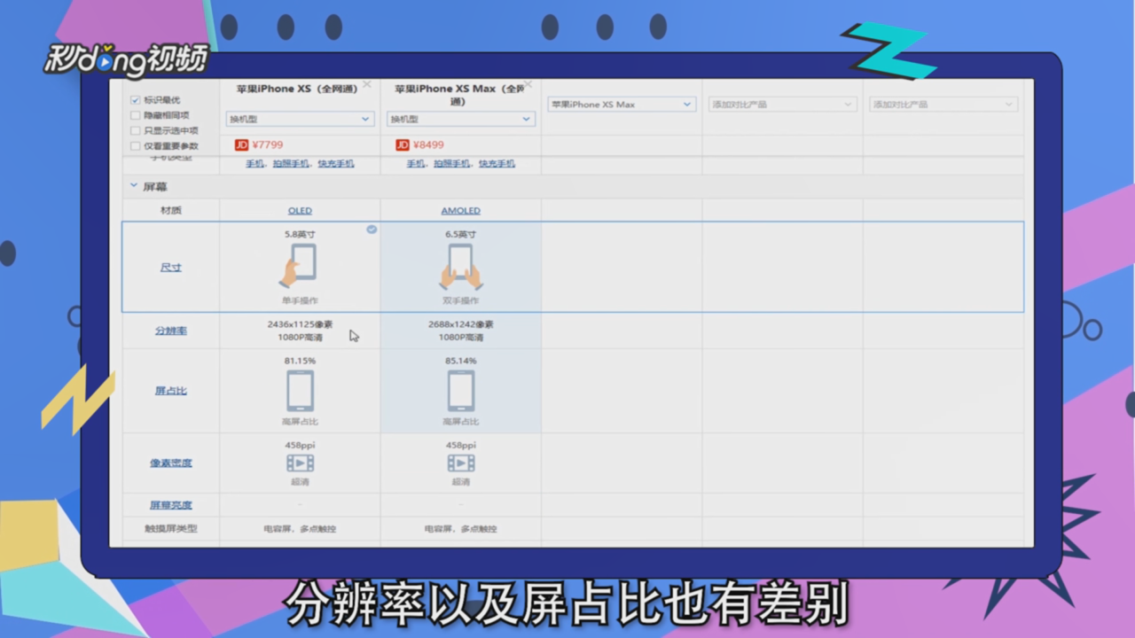Open 换机型 dropdown under iPhone XS Max
Image resolution: width=1135 pixels, height=638 pixels.
pos(461,119)
